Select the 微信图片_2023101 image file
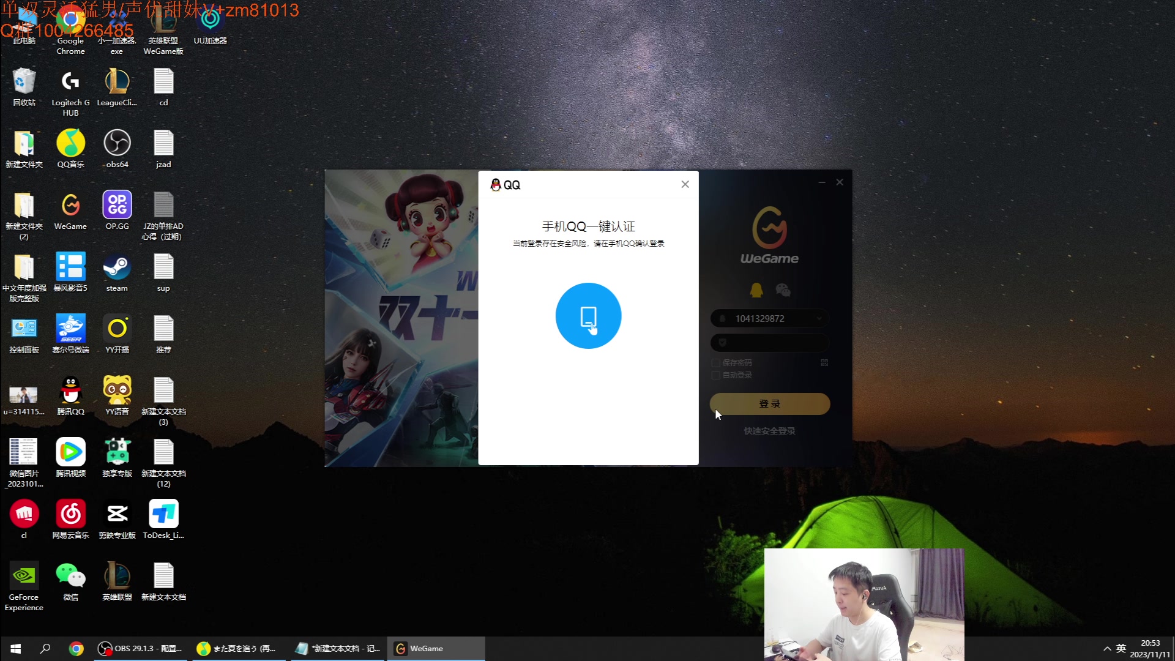Image resolution: width=1175 pixels, height=661 pixels. (x=24, y=463)
